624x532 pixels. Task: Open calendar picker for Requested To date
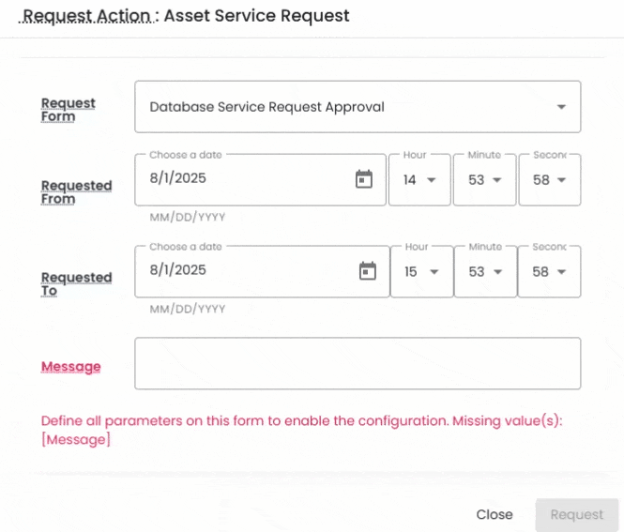pos(367,271)
